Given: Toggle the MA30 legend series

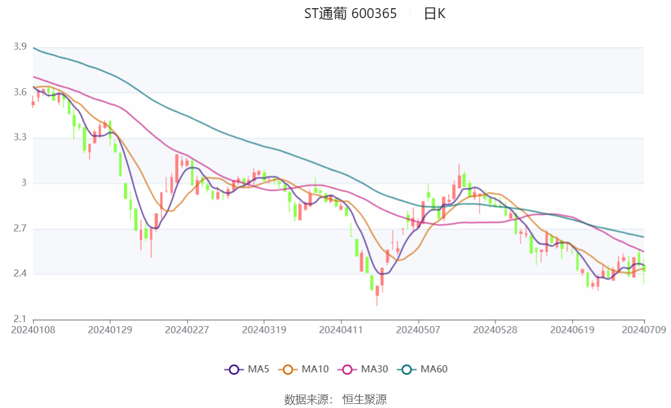Looking at the screenshot, I should [x=363, y=369].
